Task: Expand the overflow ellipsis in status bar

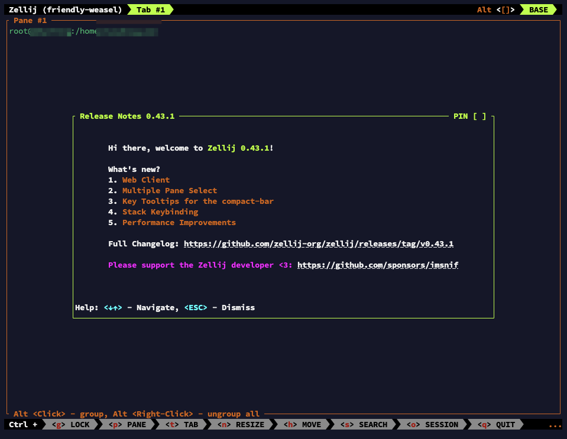Action: coord(555,424)
